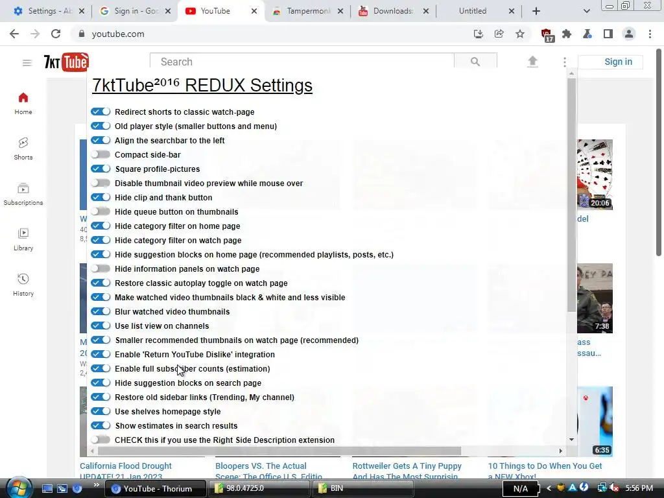Click the search magnifier button
Viewport: 664px width, 498px height.
click(x=475, y=62)
